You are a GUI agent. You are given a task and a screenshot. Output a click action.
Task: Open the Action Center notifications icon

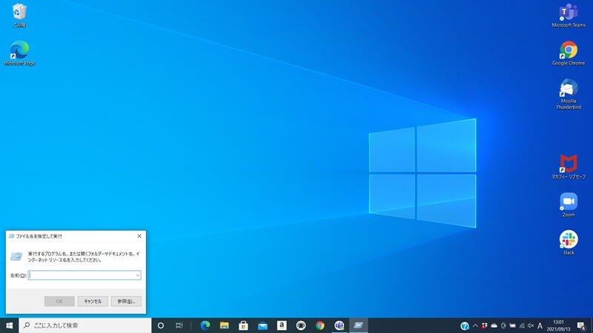point(581,326)
